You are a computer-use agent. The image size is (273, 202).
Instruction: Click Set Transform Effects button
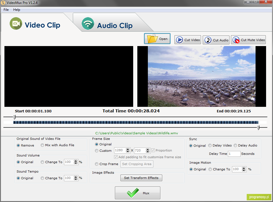[x=141, y=178]
